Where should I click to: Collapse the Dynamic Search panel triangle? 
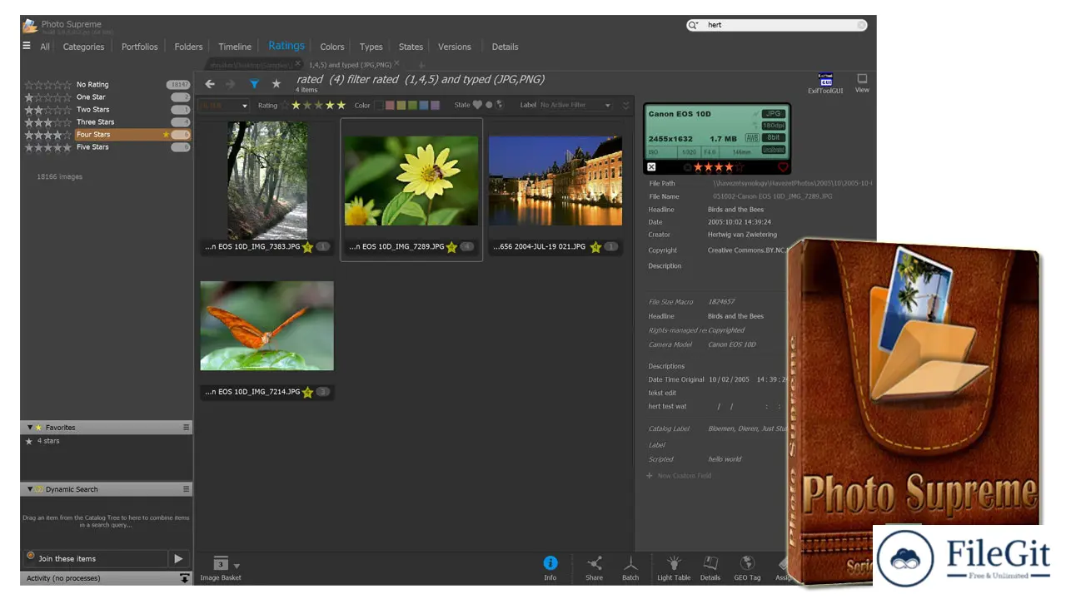click(x=30, y=489)
